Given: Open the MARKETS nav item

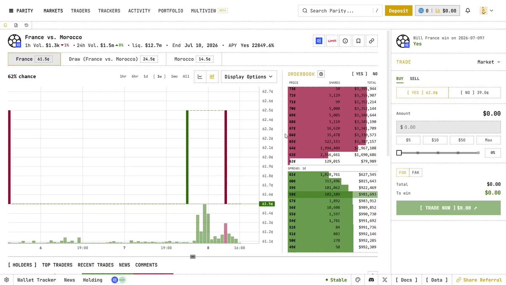Looking at the screenshot, I should tap(53, 11).
